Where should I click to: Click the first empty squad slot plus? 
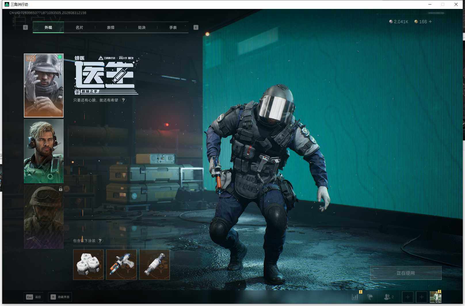pyautogui.click(x=408, y=297)
